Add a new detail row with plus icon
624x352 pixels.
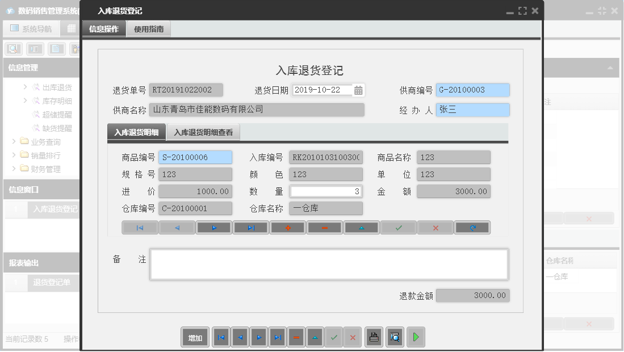[287, 228]
